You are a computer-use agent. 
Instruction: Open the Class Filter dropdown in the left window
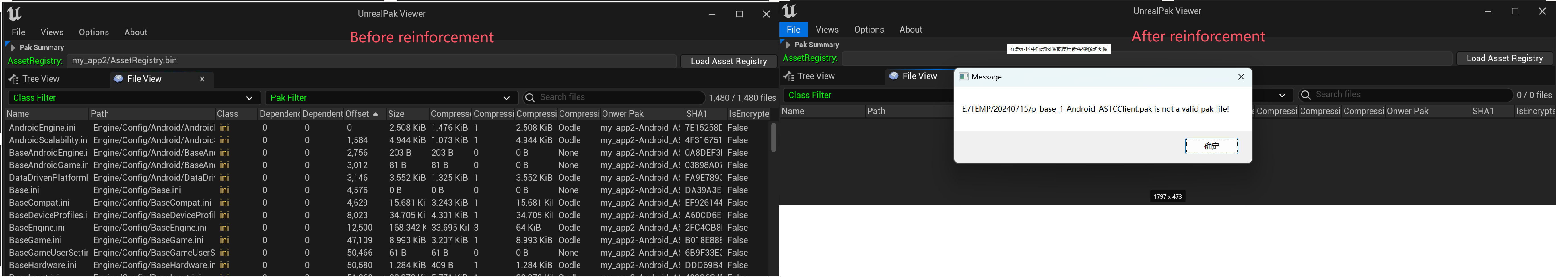(x=249, y=98)
